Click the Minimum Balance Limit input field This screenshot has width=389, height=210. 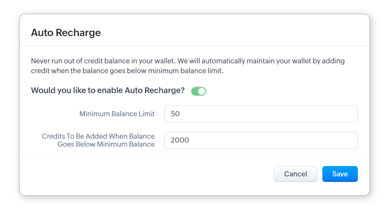pos(261,114)
